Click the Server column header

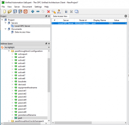coord(66,20)
